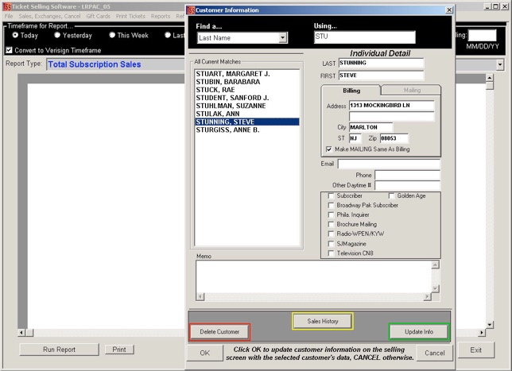Toggle Make MAILING Same As Billing checkbox
Viewport: 512px width, 371px height.
330,149
